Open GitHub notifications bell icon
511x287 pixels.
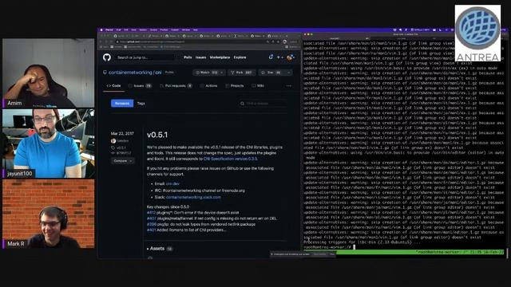coord(271,57)
